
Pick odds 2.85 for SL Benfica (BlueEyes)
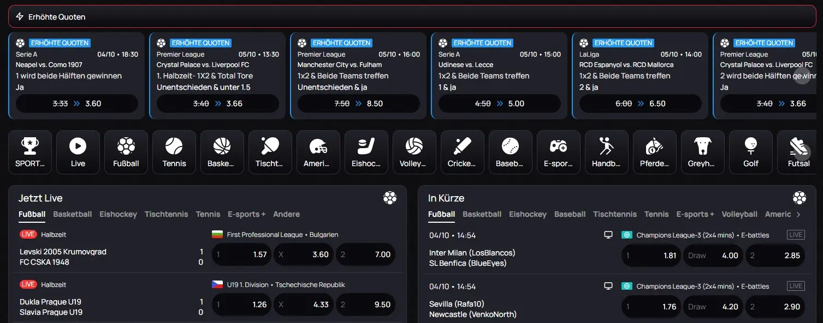(x=775, y=255)
